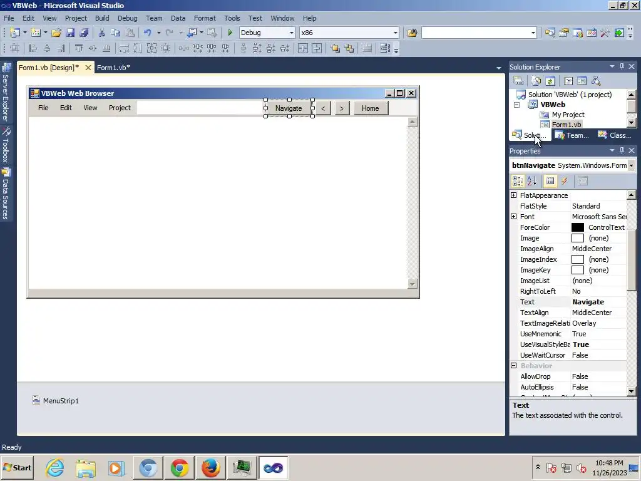Switch to Categorized view in Properties

point(518,181)
